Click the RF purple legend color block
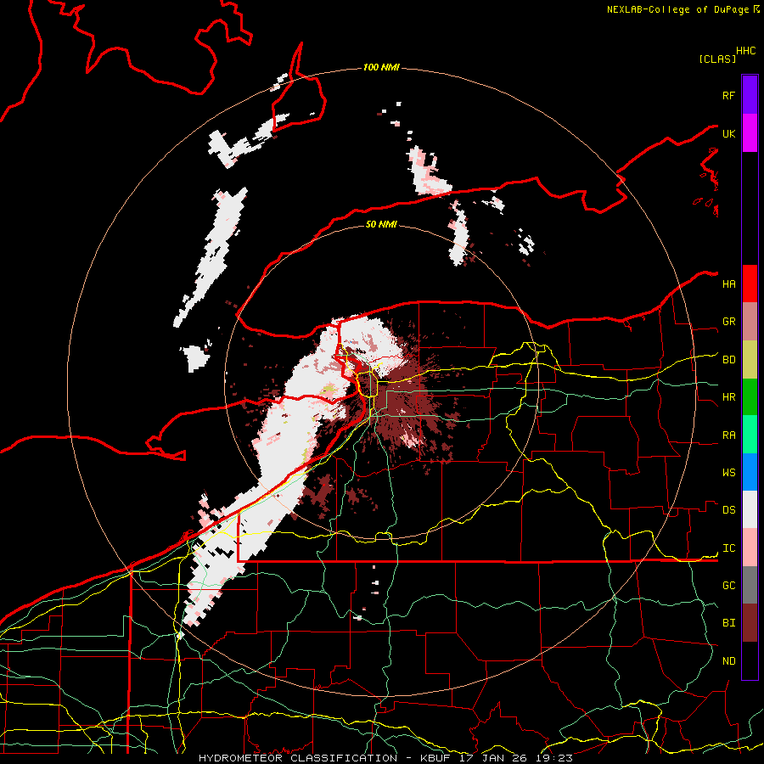 click(x=750, y=95)
